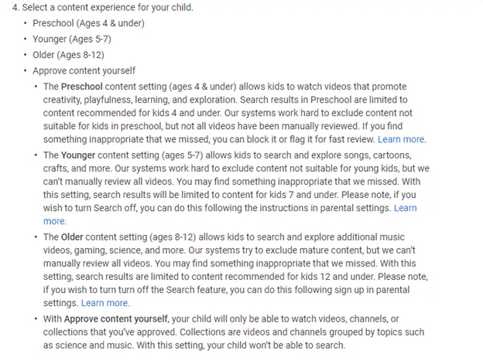Click the phrase 'videos, gaming, science, and more'
Image resolution: width=483 pixels, height=361 pixels.
113,250
